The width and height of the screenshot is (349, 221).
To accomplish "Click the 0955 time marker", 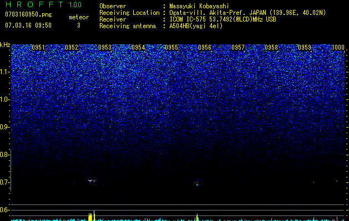I will (x=171, y=48).
